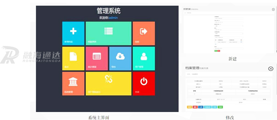Click the 10000 value cell
The height and width of the screenshot is (120, 277).
click(264, 87)
